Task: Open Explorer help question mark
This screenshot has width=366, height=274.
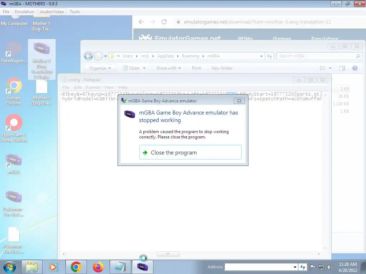Action: [x=355, y=68]
